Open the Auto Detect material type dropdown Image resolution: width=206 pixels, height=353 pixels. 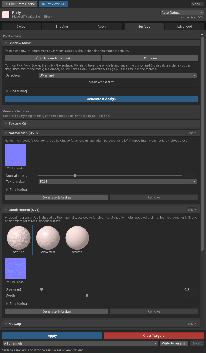point(182,13)
